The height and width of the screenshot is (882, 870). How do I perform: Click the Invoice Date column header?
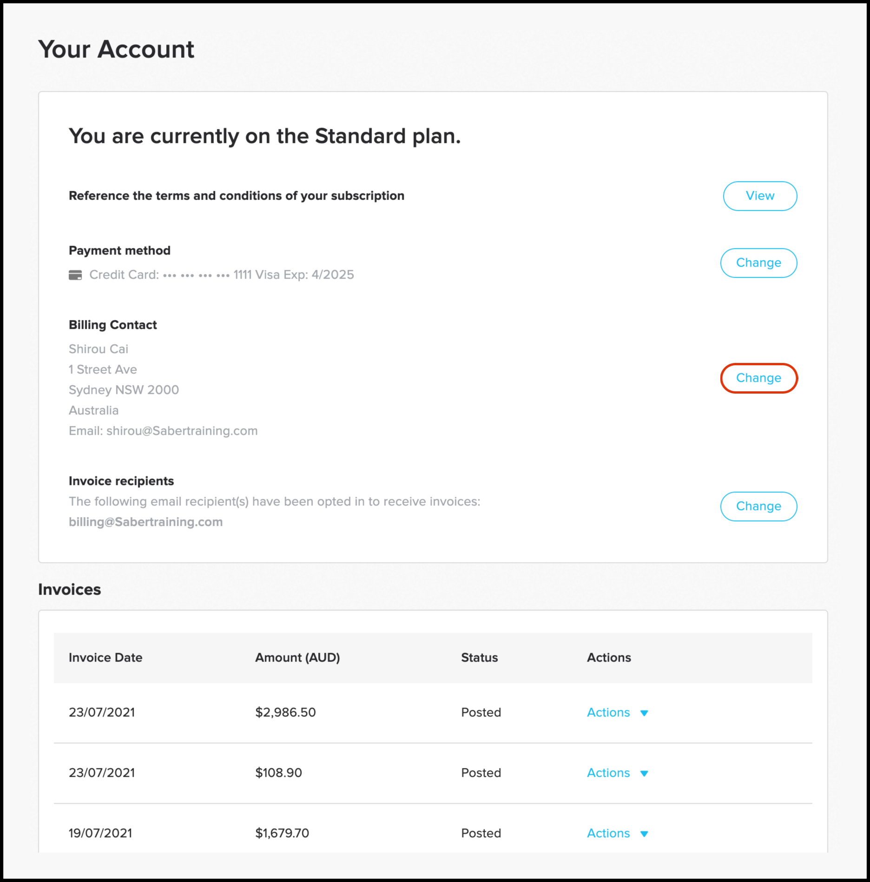click(x=105, y=658)
